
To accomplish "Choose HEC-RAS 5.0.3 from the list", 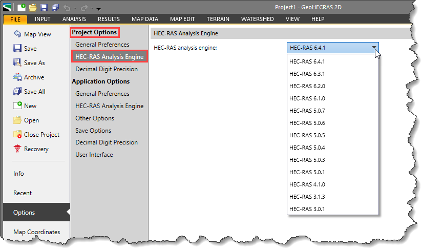I will (x=333, y=160).
